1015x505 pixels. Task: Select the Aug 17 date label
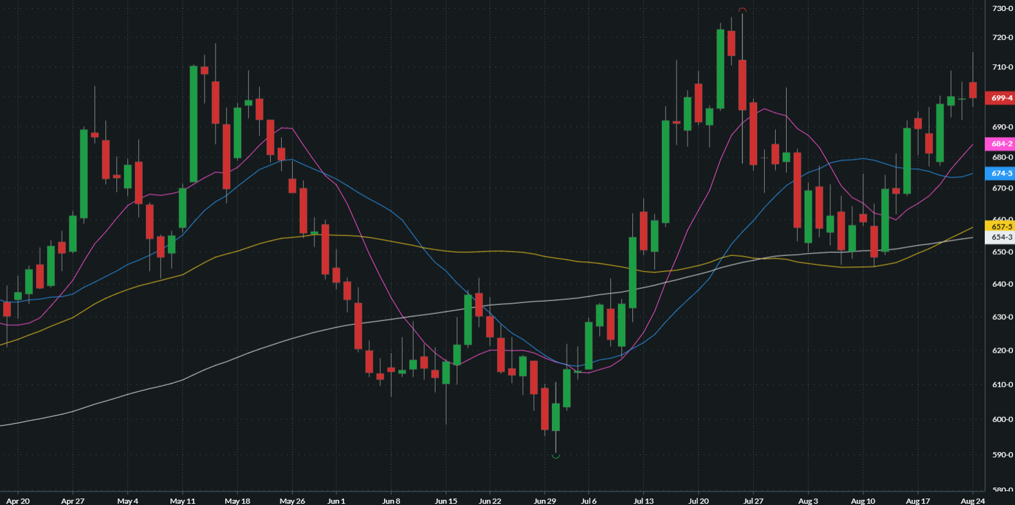pyautogui.click(x=918, y=500)
